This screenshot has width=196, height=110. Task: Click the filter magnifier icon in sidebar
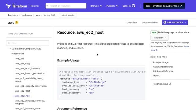click(9, 43)
